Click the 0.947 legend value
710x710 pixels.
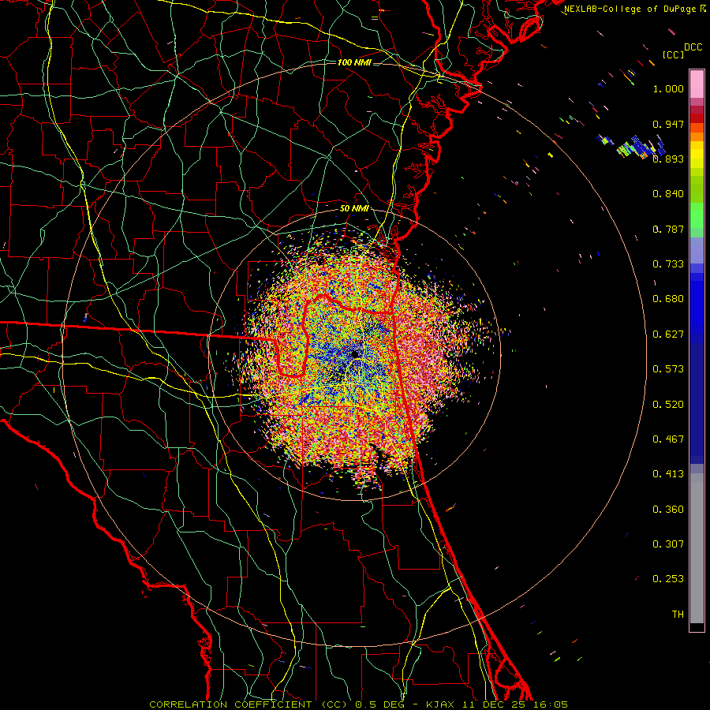668,124
